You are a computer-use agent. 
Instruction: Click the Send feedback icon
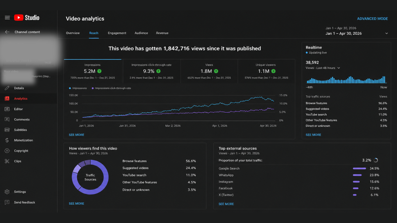coord(7,202)
